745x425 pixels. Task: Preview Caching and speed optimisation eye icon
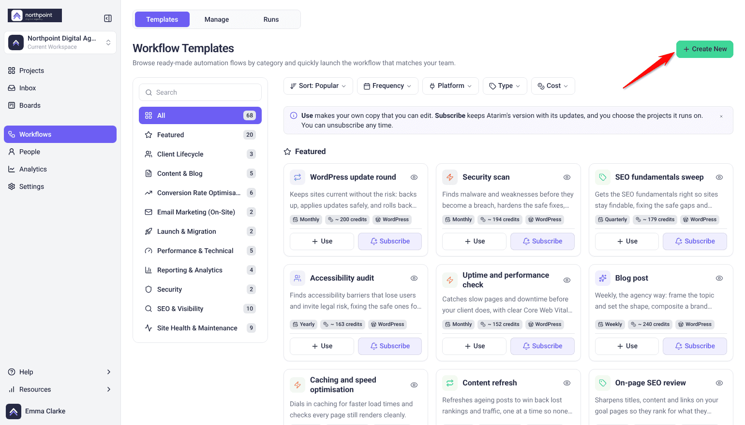[x=414, y=385]
